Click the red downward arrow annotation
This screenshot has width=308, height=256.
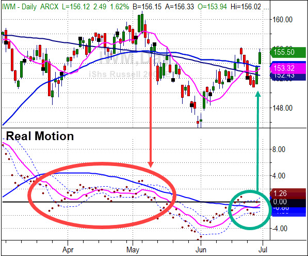point(151,112)
